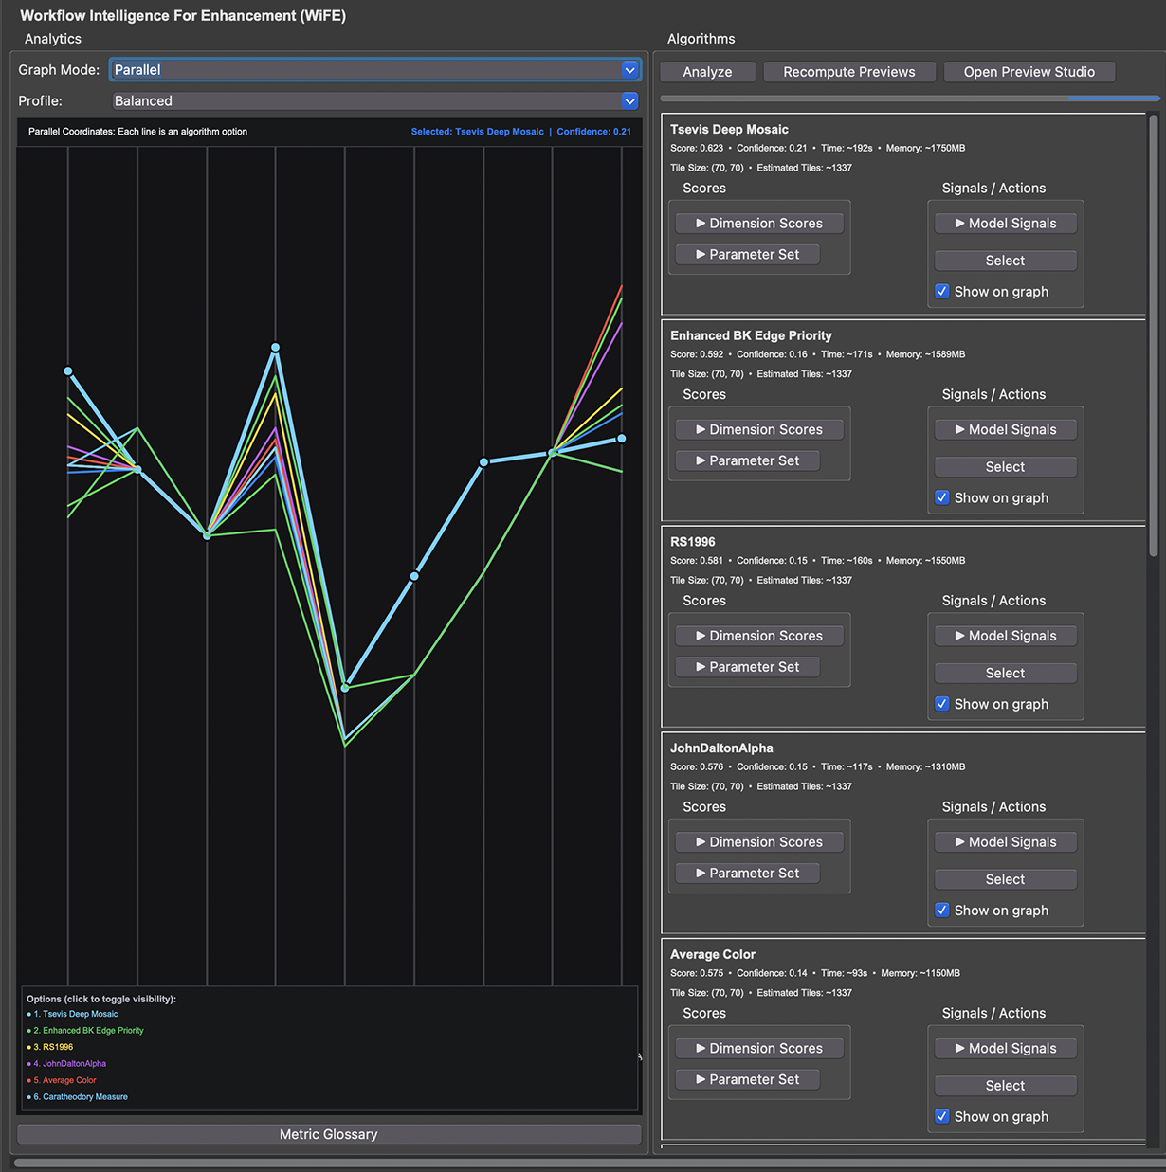Image resolution: width=1166 pixels, height=1172 pixels.
Task: Expand Dimension Scores for Tsevis Deep Mosaic
Action: tap(759, 224)
